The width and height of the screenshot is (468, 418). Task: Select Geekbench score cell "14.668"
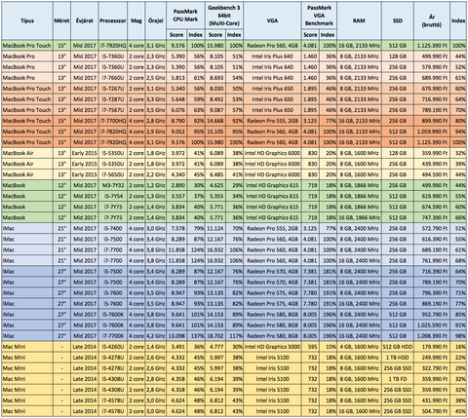click(215, 121)
